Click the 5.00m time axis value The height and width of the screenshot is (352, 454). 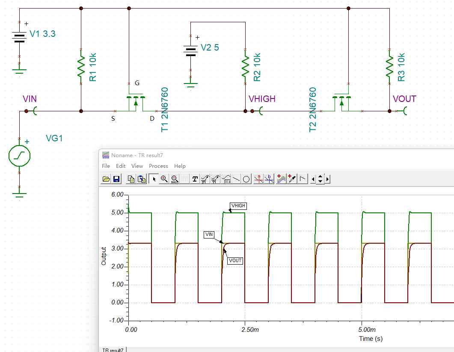(367, 330)
